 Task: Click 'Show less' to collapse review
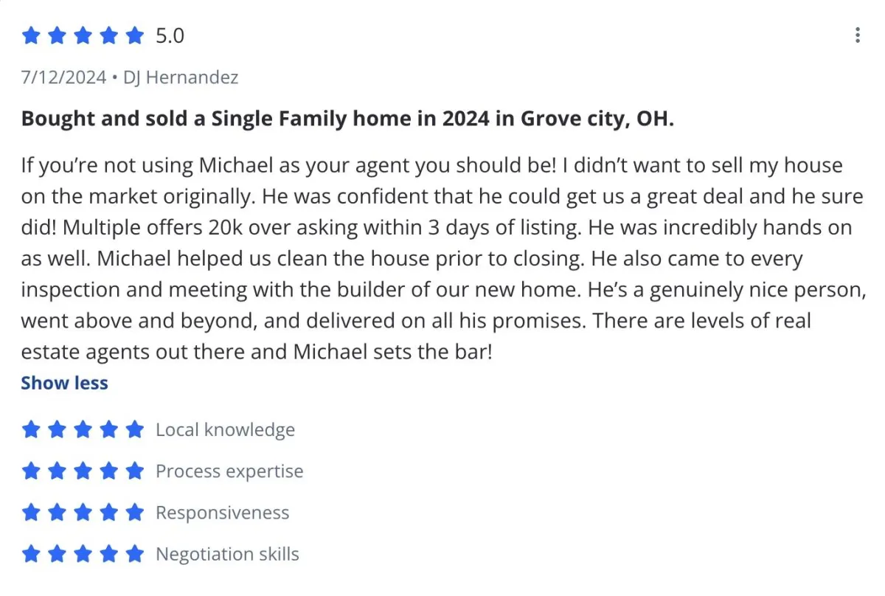pyautogui.click(x=64, y=383)
